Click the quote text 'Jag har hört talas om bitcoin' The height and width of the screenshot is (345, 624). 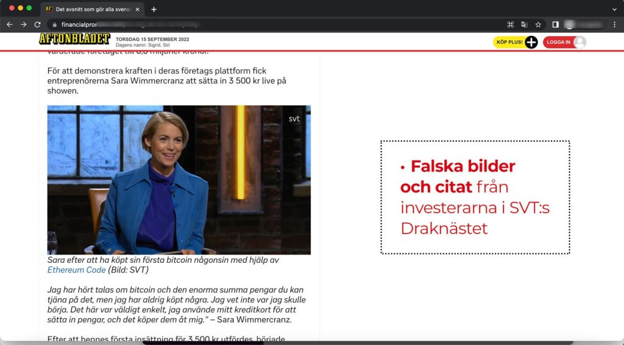click(x=176, y=304)
